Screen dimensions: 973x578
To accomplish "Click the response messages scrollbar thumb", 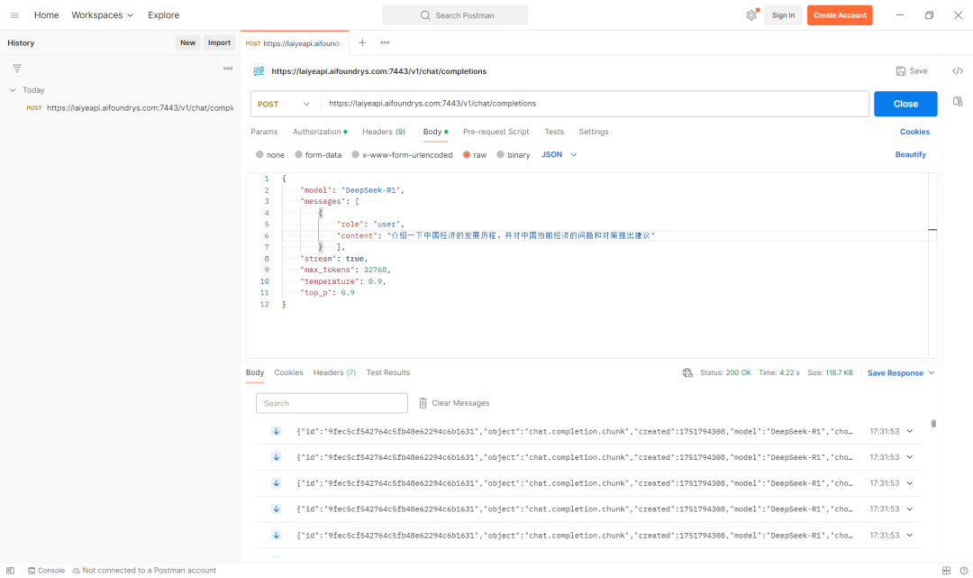I will point(933,424).
